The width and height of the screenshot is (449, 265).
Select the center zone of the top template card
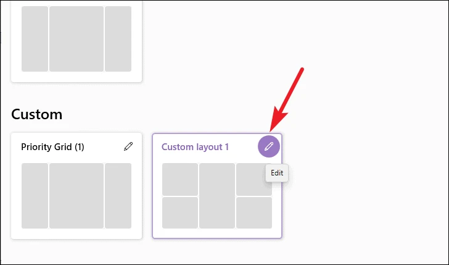click(76, 39)
